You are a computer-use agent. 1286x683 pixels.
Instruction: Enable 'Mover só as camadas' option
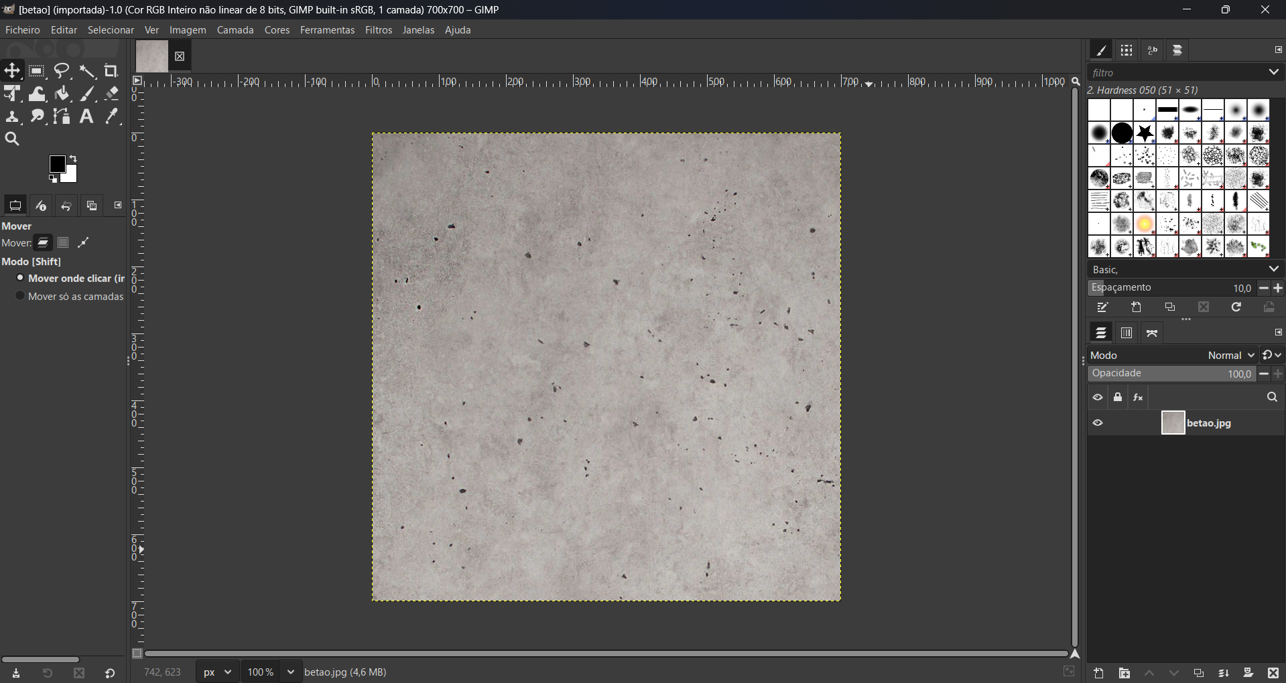(x=21, y=297)
